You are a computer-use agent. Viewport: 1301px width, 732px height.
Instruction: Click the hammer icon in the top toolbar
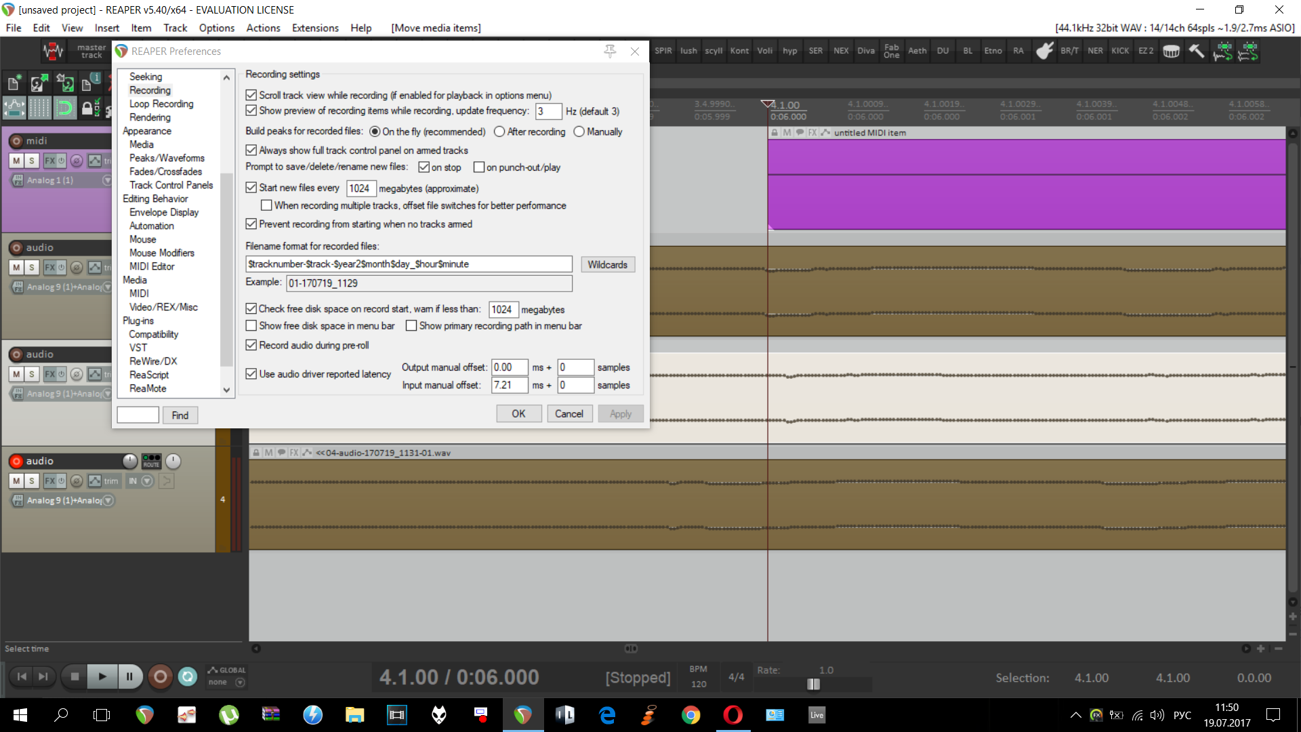[1197, 51]
